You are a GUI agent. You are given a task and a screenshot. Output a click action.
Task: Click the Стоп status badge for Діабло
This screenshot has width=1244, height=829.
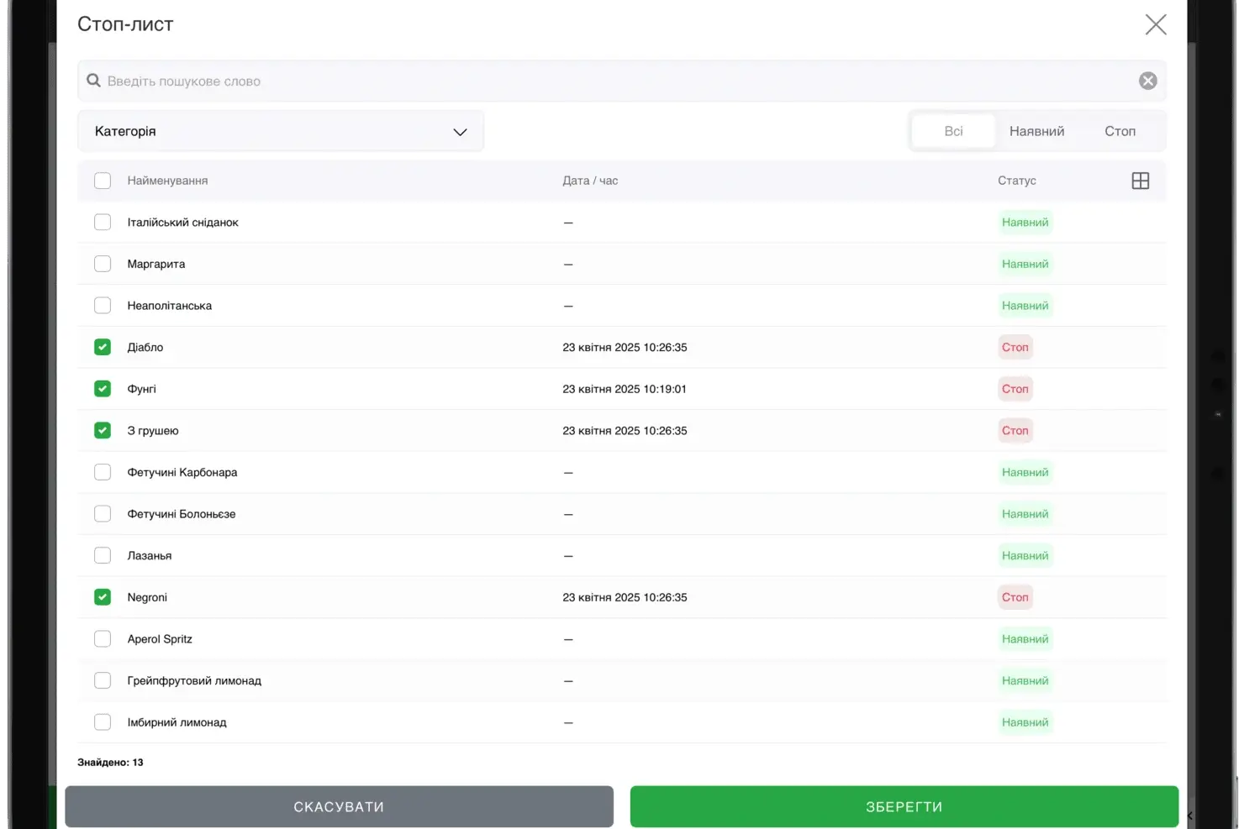[1015, 347]
